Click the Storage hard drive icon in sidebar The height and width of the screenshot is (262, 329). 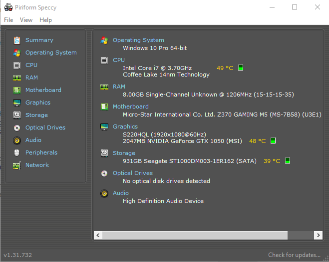pos(17,115)
